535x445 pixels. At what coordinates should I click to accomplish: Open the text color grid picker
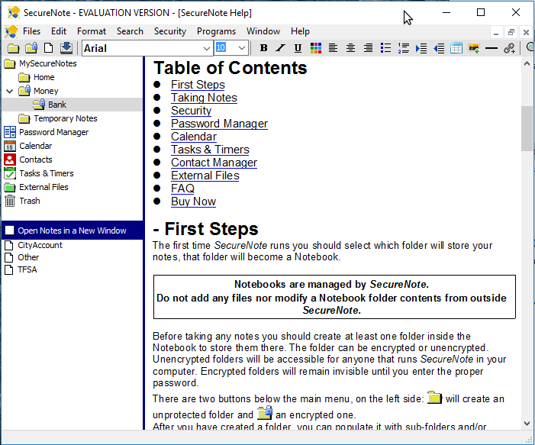point(316,48)
